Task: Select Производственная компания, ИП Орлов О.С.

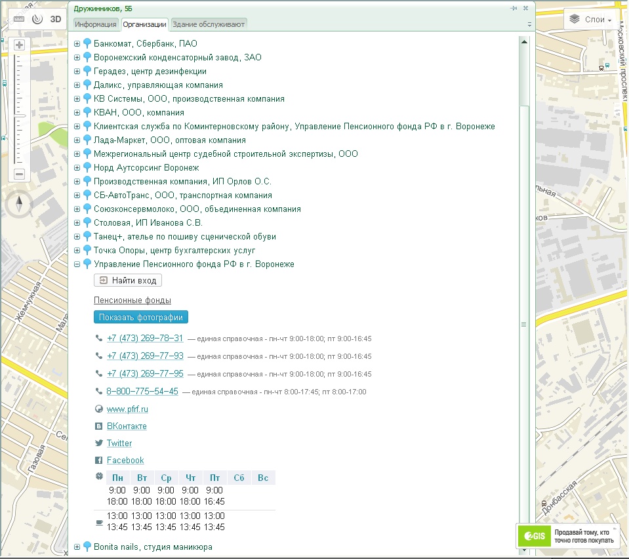Action: click(x=182, y=182)
